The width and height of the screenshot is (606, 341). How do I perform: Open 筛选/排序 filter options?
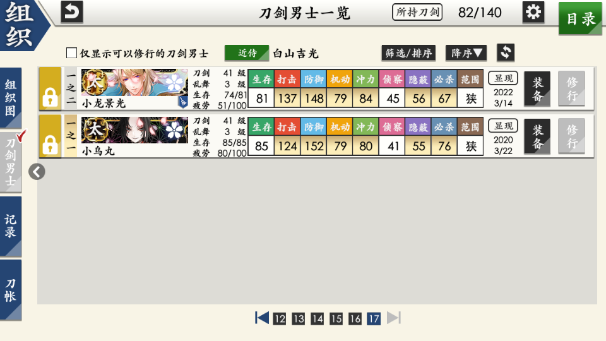point(408,53)
